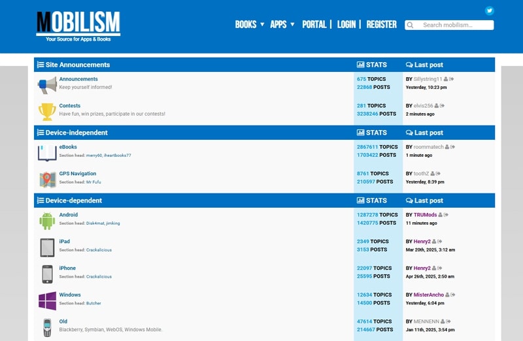
Task: Click the eBooks open book icon
Action: [x=47, y=153]
